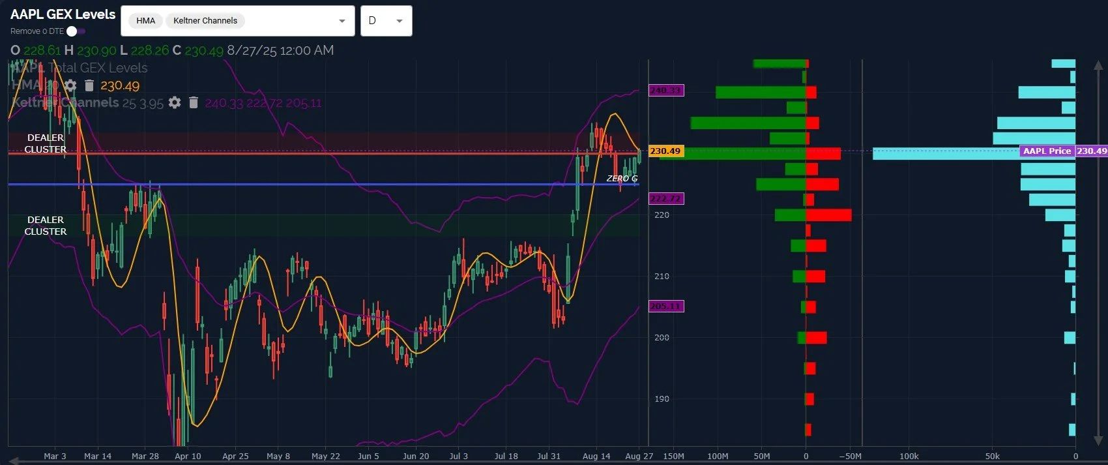Click the AAPL GEX Levels title
Screen dimensions: 1108x465
pos(63,14)
